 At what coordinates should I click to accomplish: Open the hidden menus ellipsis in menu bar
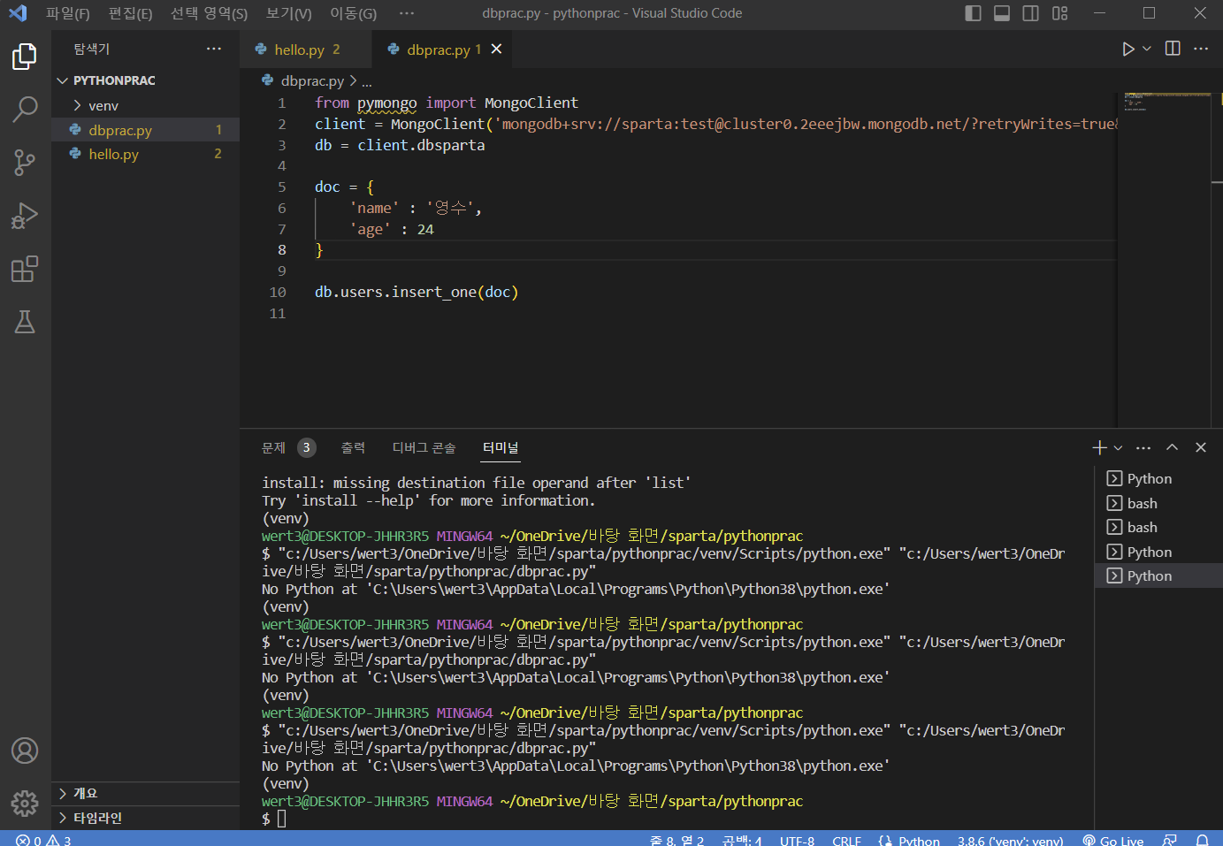click(407, 13)
